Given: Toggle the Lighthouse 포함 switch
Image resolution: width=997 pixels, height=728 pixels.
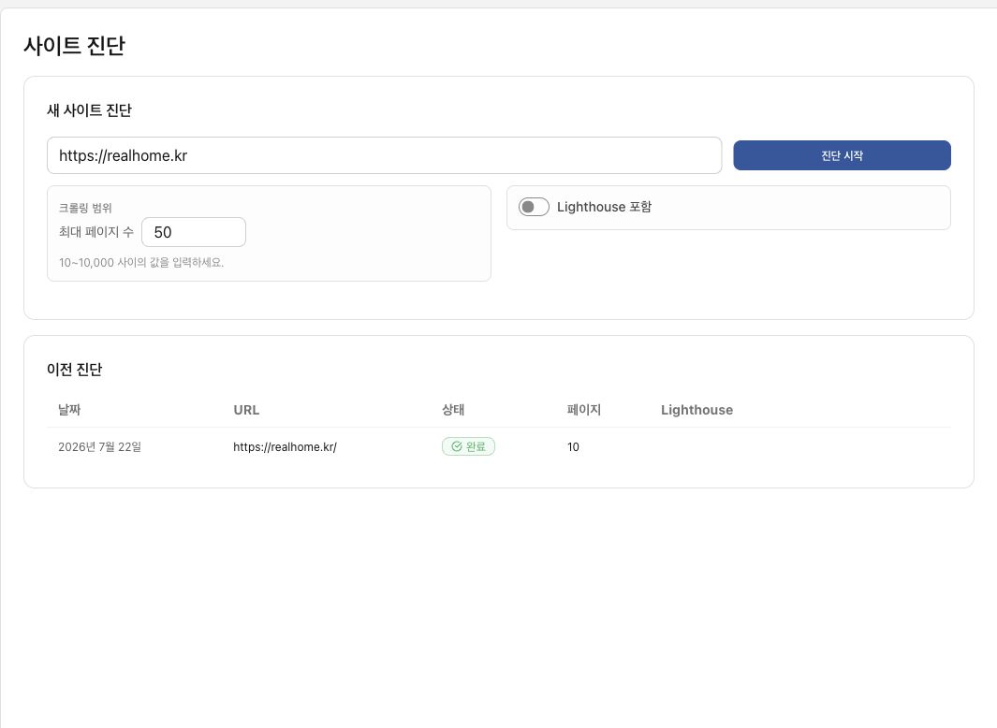Looking at the screenshot, I should coord(534,207).
